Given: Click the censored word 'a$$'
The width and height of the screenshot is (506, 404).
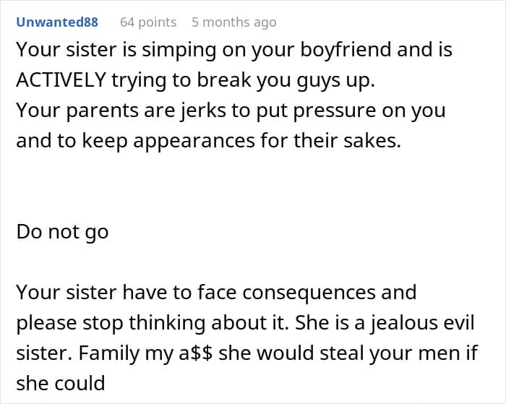Looking at the screenshot, I should pos(196,353).
